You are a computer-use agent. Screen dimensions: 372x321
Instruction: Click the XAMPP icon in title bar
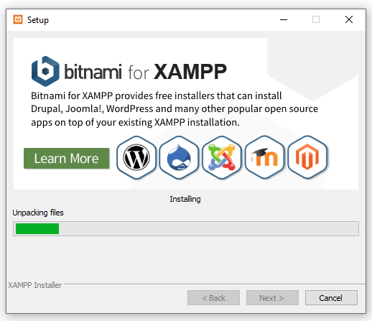pos(18,19)
